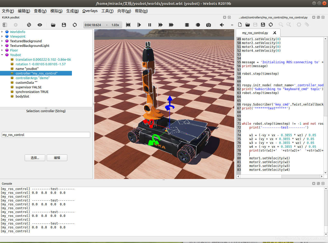Toggle the eye view options icon

click(x=40, y=25)
